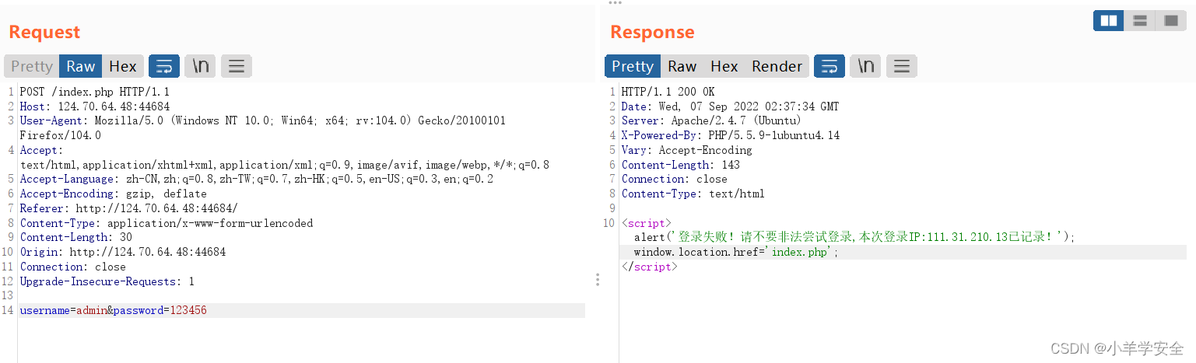1196x363 pixels.
Task: Click the Date: Wed, 07 Sep 2022 line
Action: [731, 106]
